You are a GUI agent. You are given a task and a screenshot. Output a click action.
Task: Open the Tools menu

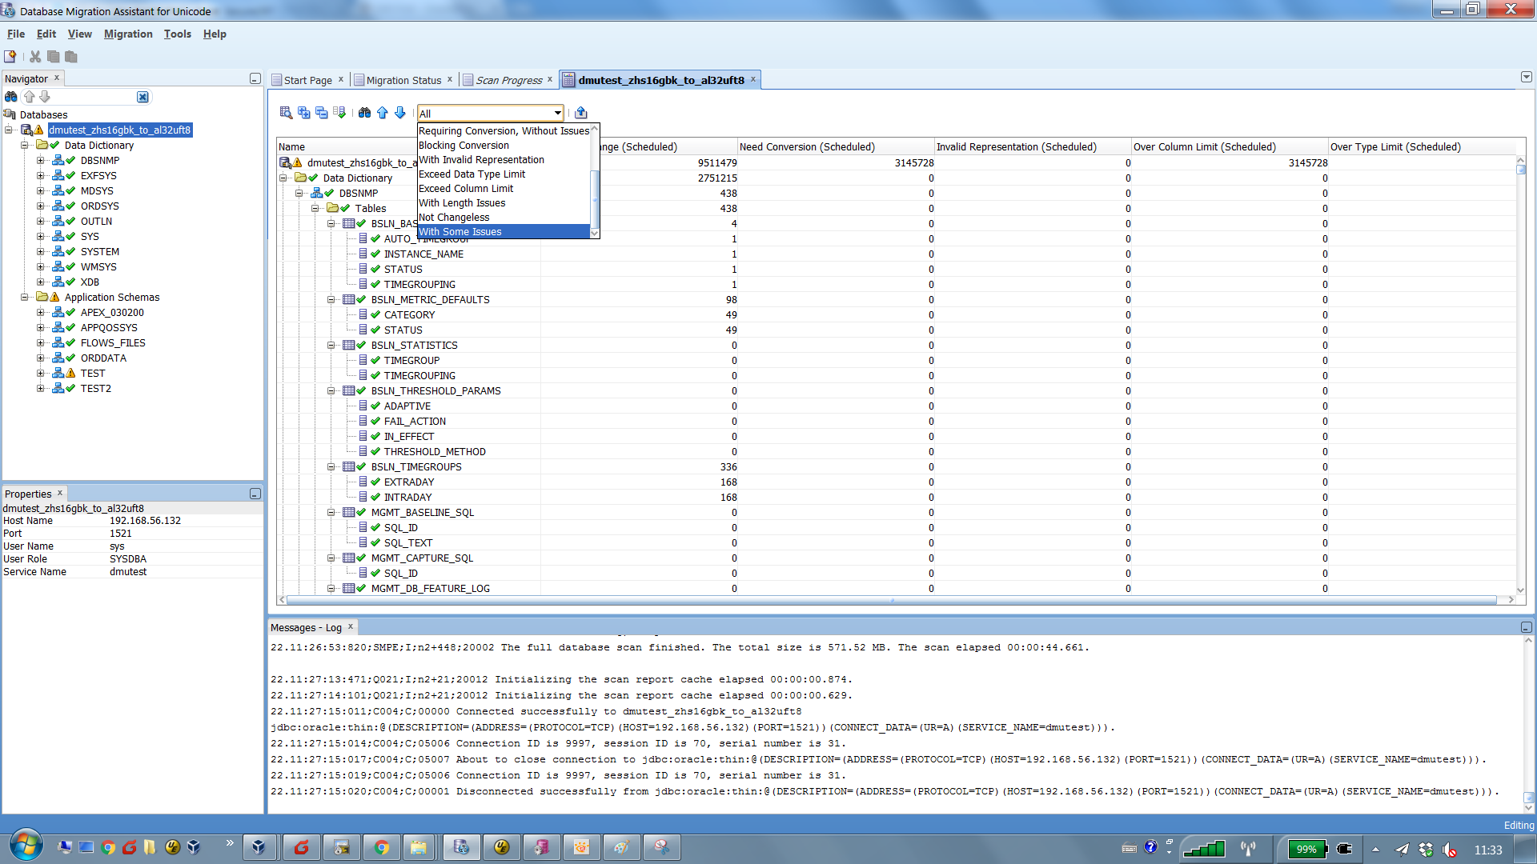click(178, 34)
